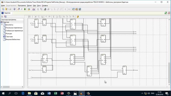Click the structure panel scroll left arrow

pos(2,87)
